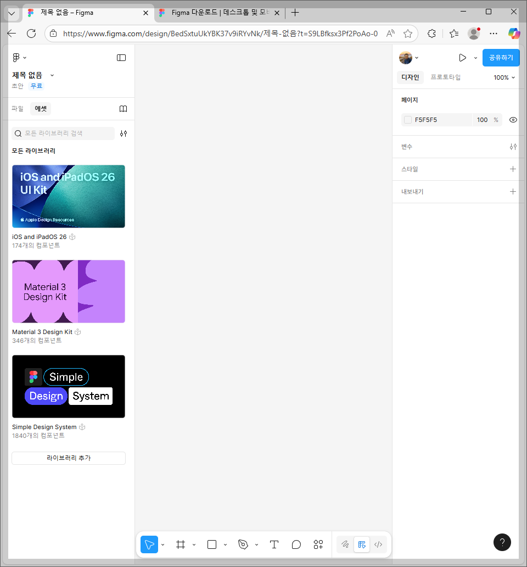Open variables settings icon in right panel
527x567 pixels.
click(513, 147)
